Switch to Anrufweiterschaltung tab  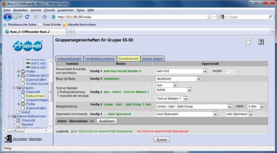(x=100, y=58)
